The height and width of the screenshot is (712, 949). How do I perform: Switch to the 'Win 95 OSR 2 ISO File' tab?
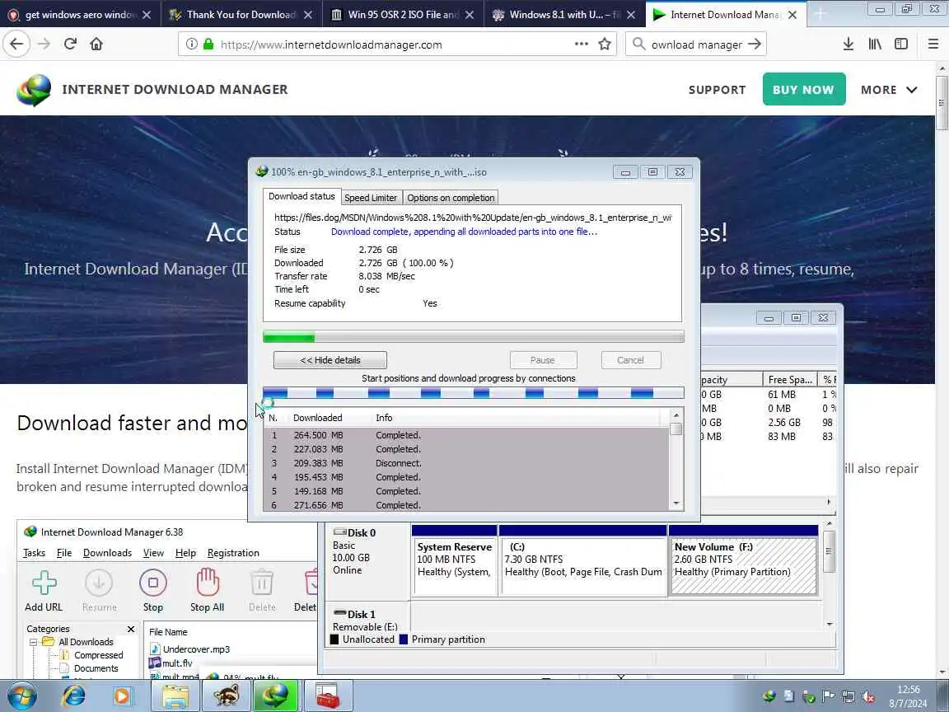tap(395, 15)
